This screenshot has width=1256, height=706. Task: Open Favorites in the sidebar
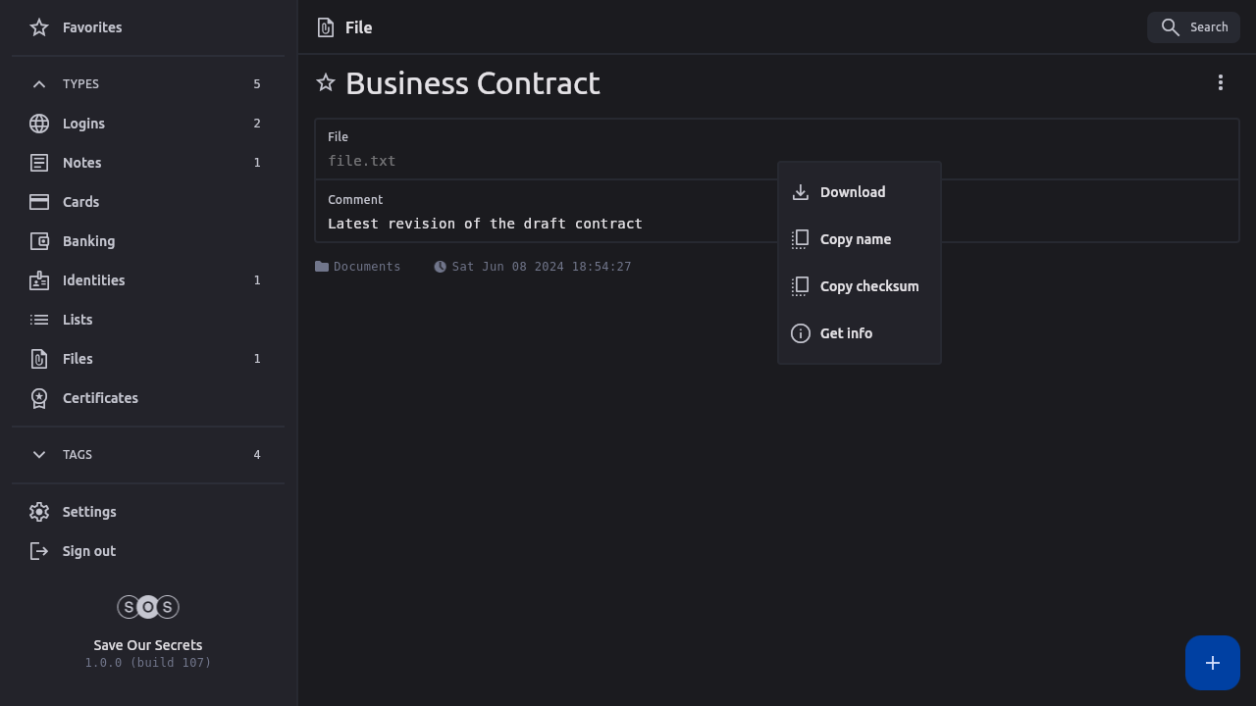[91, 27]
